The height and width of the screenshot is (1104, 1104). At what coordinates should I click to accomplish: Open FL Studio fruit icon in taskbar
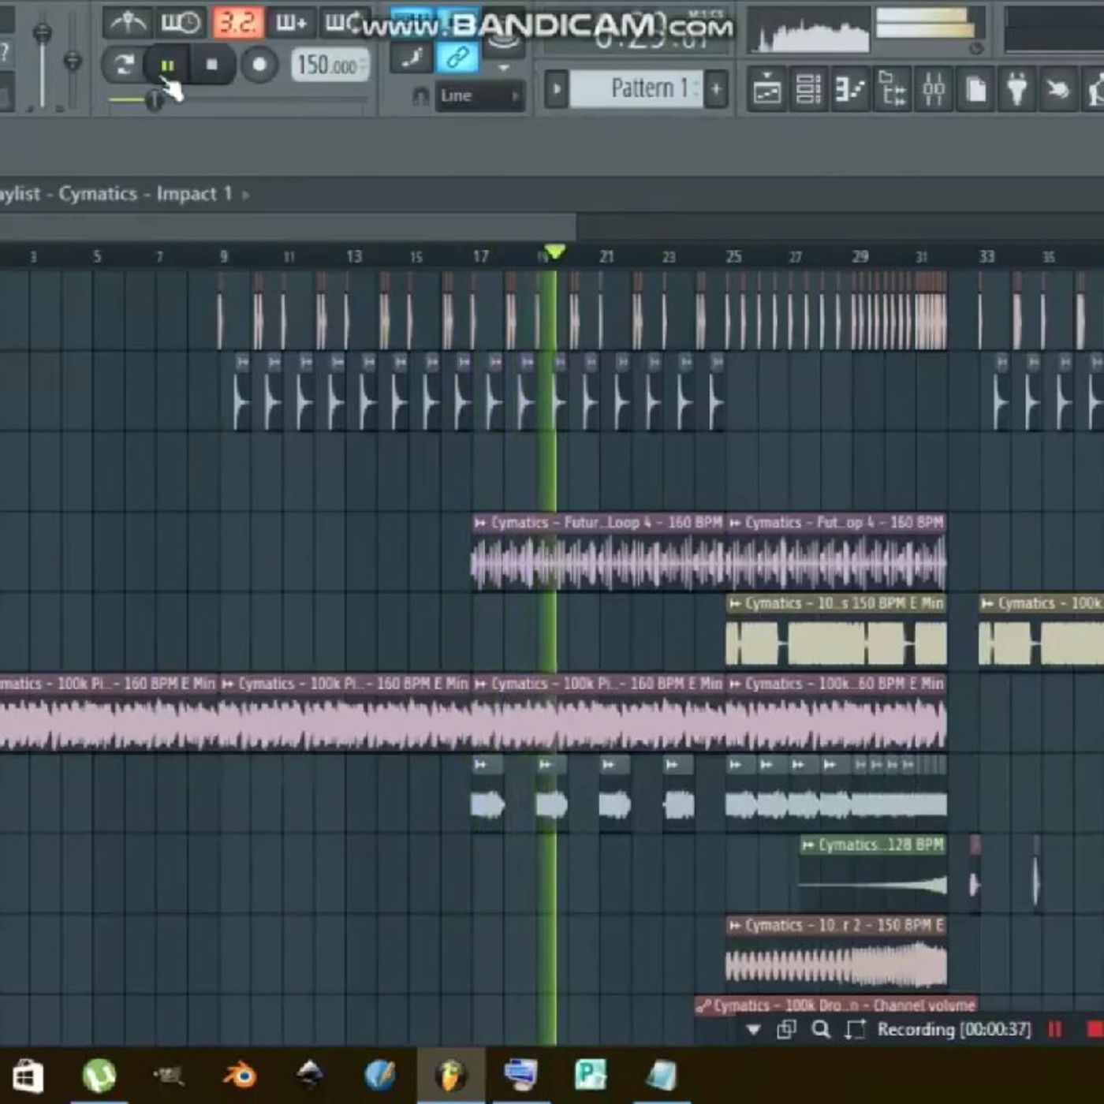450,1076
